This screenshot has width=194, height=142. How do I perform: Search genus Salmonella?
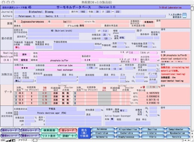pos(102,137)
